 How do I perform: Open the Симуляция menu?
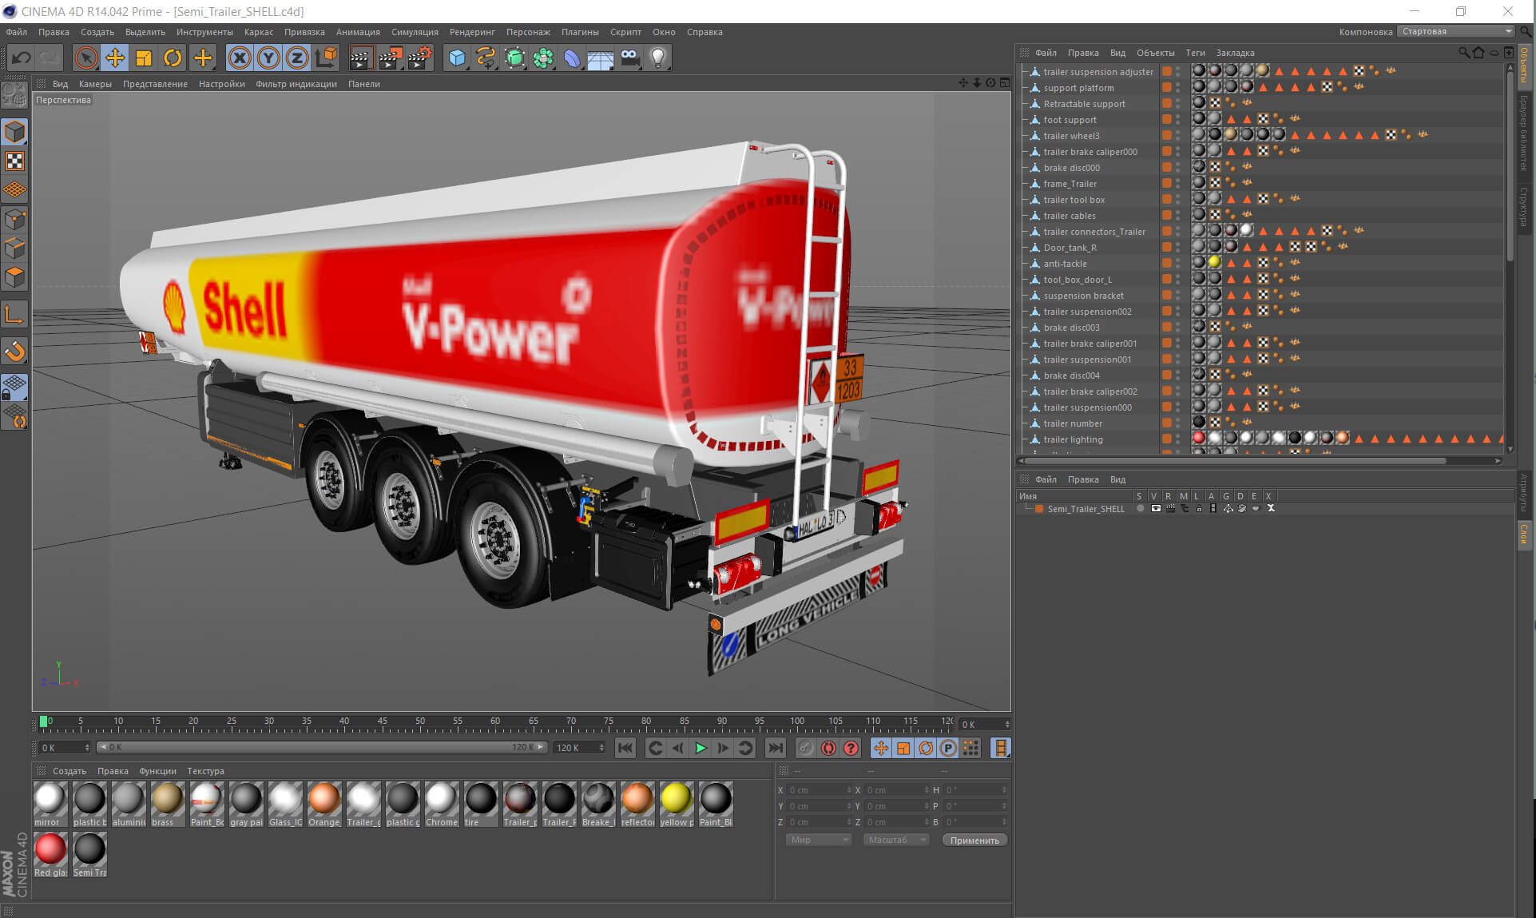coord(415,32)
